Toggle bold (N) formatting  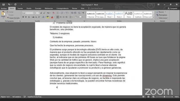point(23,17)
